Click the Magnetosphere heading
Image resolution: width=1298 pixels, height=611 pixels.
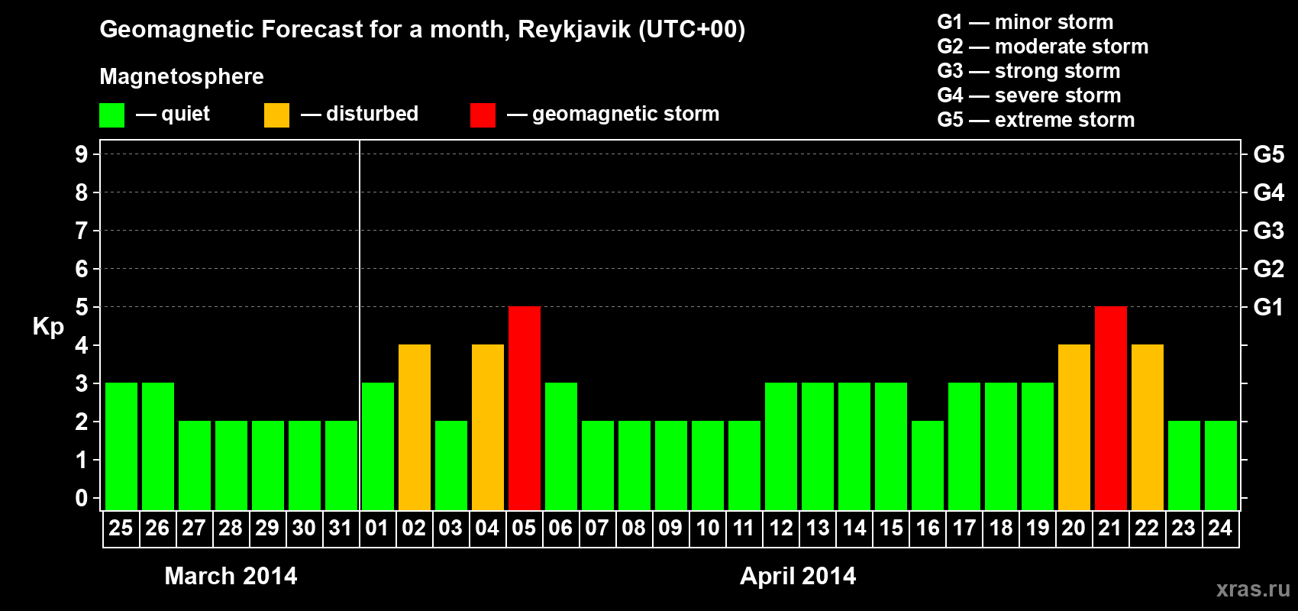(182, 77)
